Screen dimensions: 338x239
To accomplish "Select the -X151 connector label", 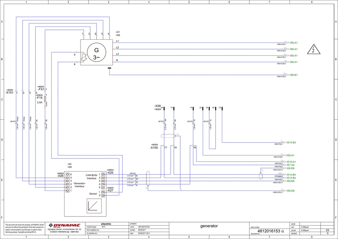I will (x=10, y=93).
